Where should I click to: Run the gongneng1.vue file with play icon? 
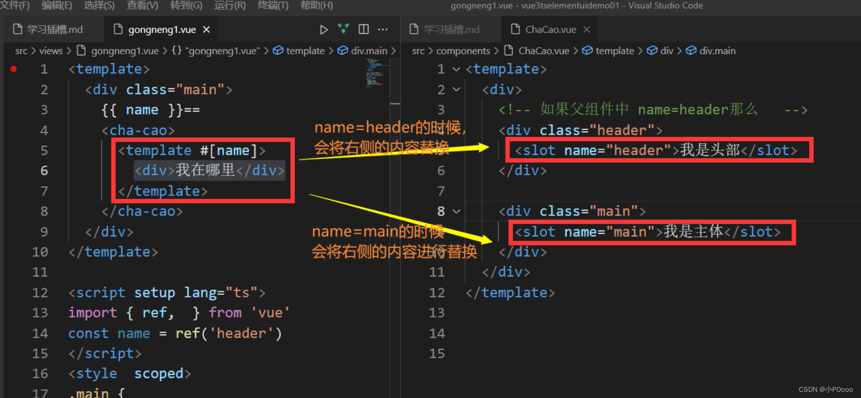[x=324, y=30]
